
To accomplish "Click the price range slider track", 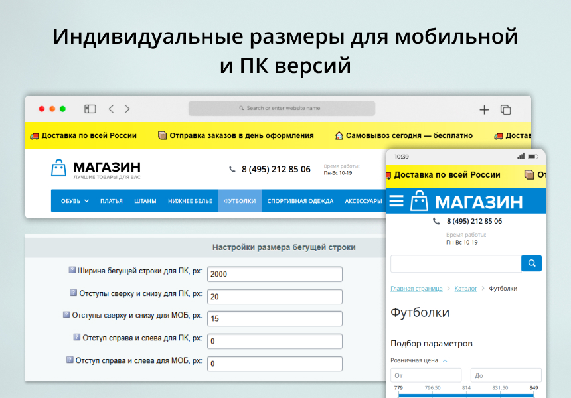I will click(465, 395).
